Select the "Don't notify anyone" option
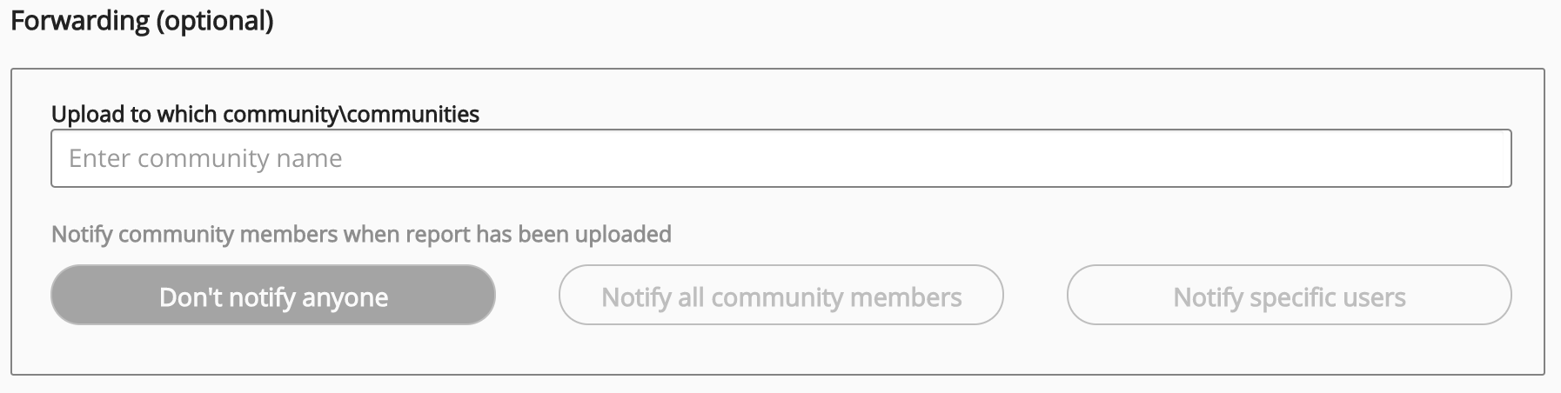Image resolution: width=1561 pixels, height=393 pixels. [x=273, y=296]
